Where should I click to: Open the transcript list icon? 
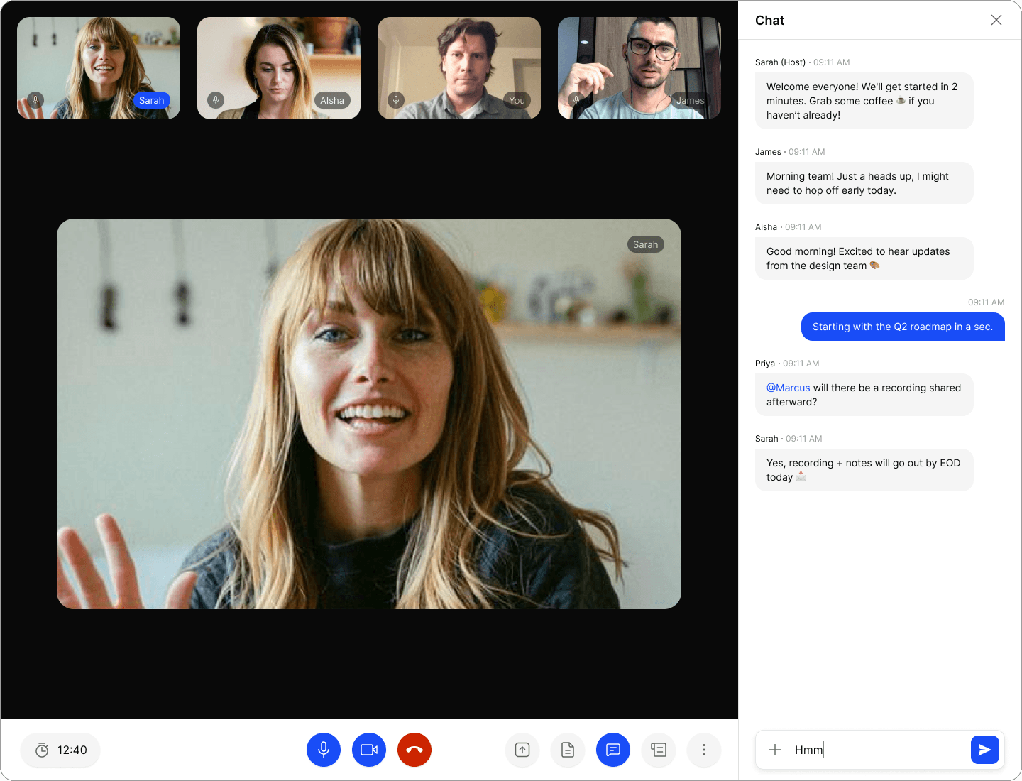[659, 750]
